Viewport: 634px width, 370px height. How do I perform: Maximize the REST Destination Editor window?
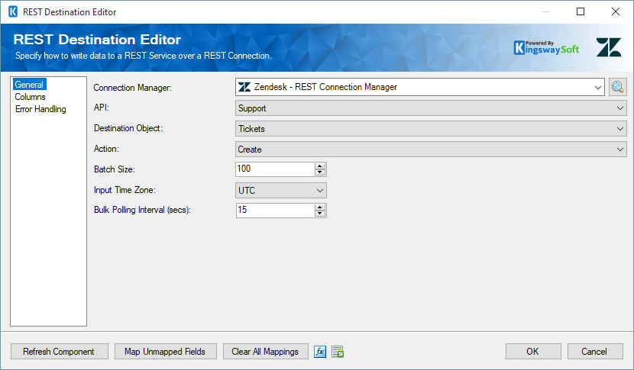click(581, 11)
